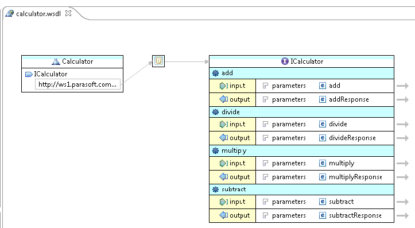Click the element icon next to multiplyResponse
Image resolution: width=415 pixels, height=228 pixels.
[323, 177]
